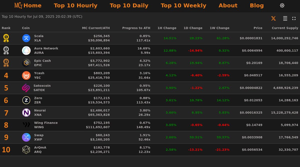Click the Top 10 Hourly timestamp text
The width and height of the screenshot is (300, 167).
point(42,17)
